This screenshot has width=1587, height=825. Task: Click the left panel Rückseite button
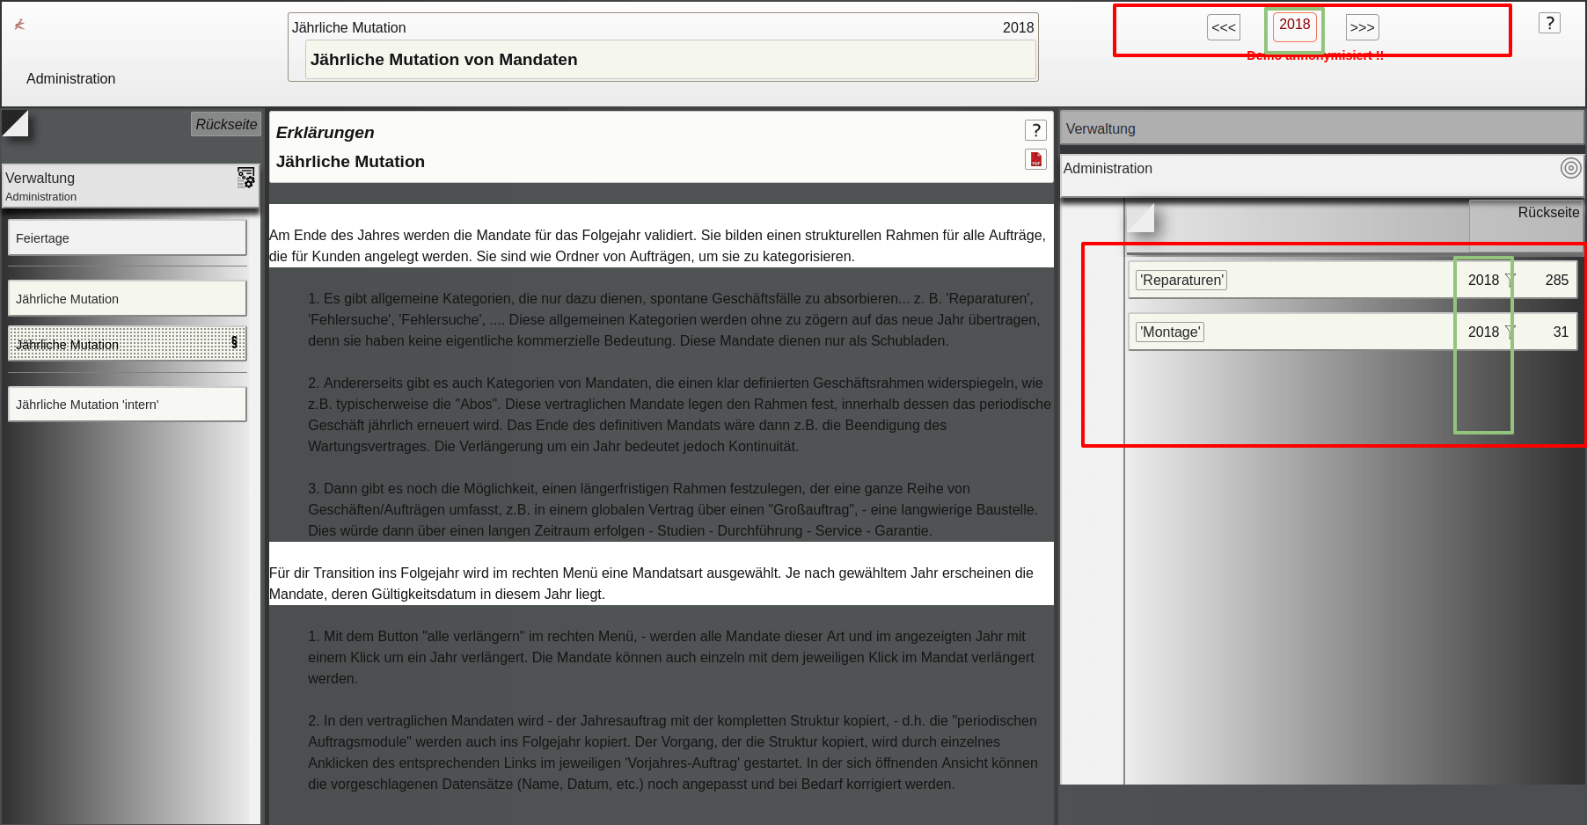[x=226, y=124]
